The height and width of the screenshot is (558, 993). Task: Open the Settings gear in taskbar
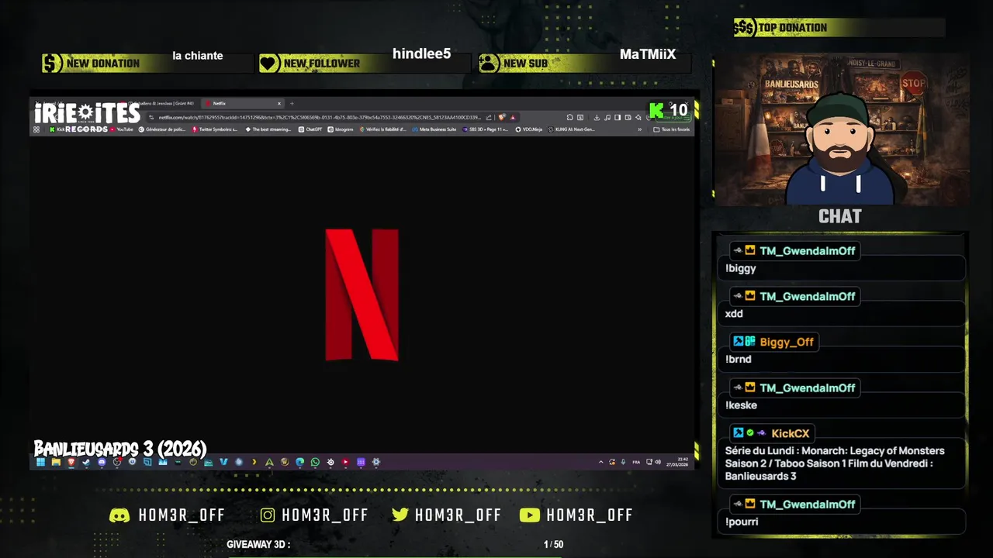376,462
